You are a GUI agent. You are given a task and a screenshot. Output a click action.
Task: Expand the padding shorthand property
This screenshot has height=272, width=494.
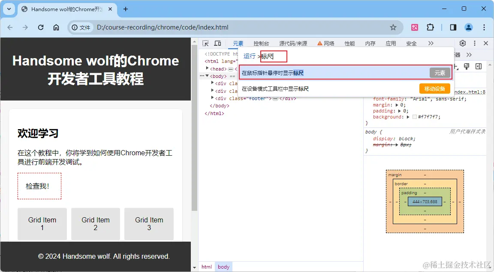[400, 111]
